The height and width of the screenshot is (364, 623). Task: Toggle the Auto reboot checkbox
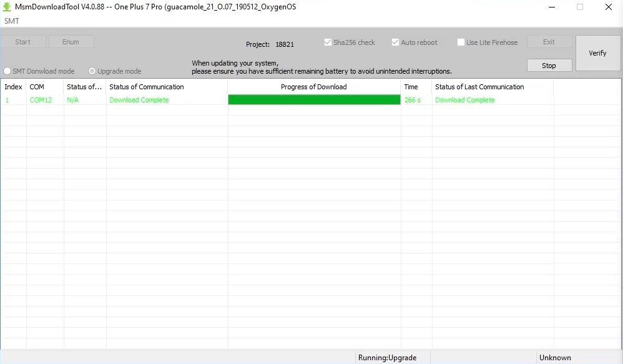(x=395, y=42)
